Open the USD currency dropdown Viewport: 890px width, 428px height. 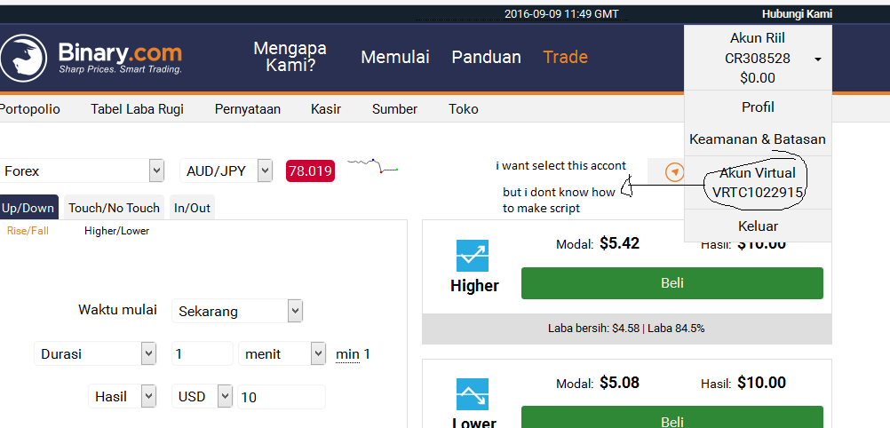coord(202,397)
